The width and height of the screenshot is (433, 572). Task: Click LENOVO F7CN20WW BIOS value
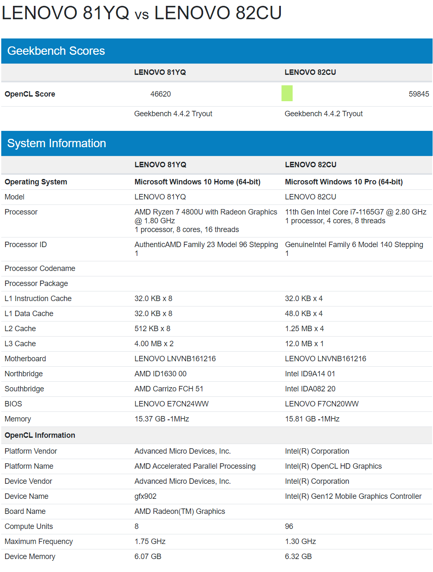[322, 404]
